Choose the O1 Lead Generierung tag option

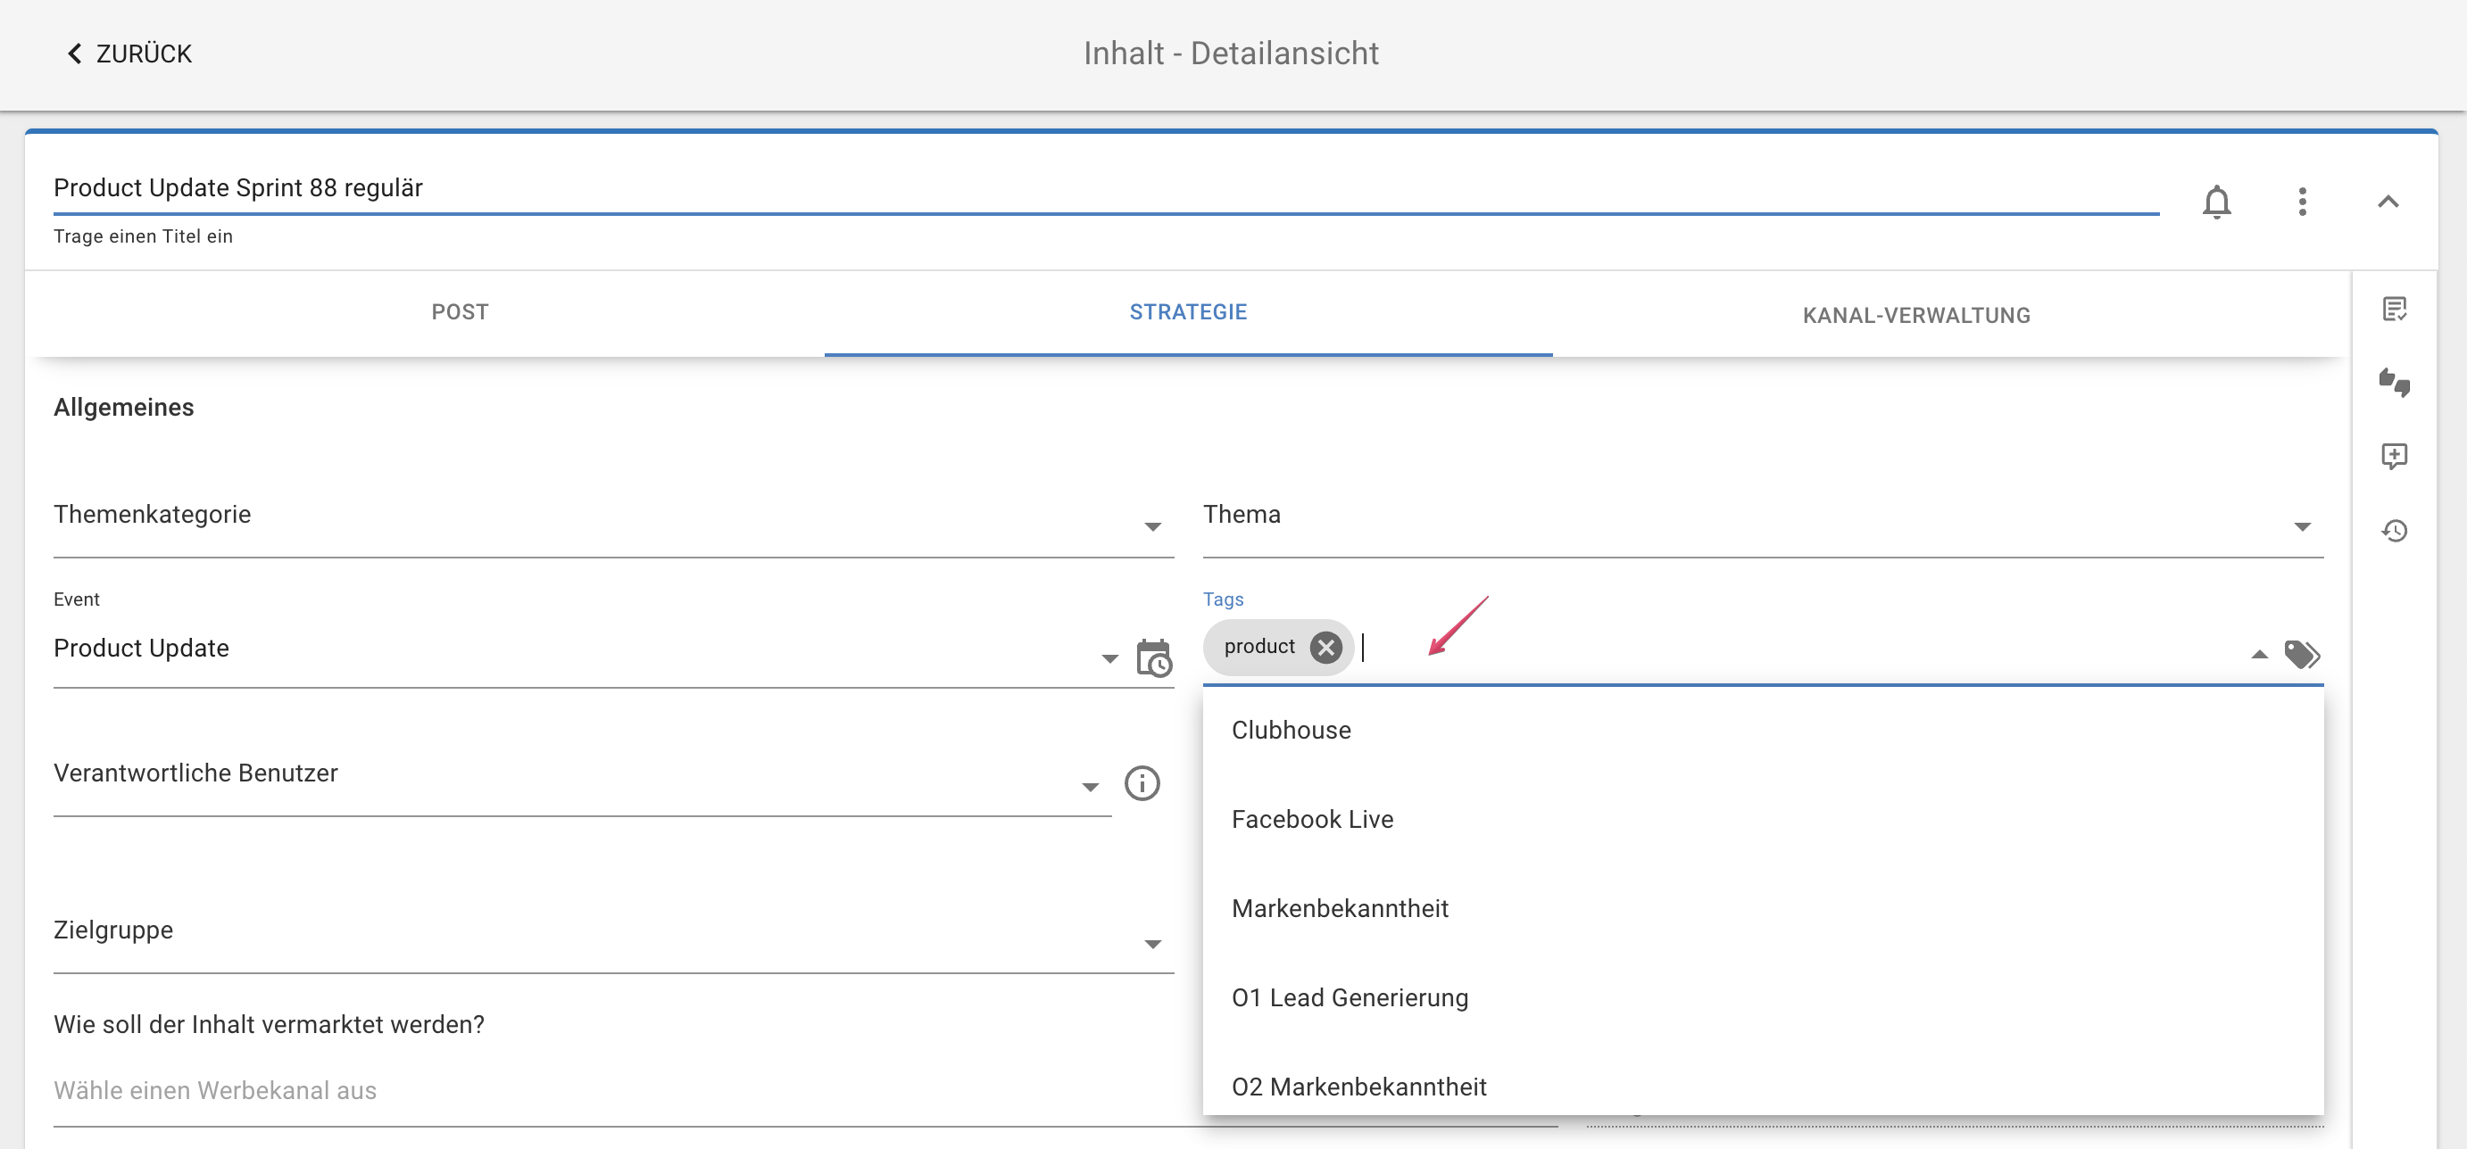[1350, 997]
